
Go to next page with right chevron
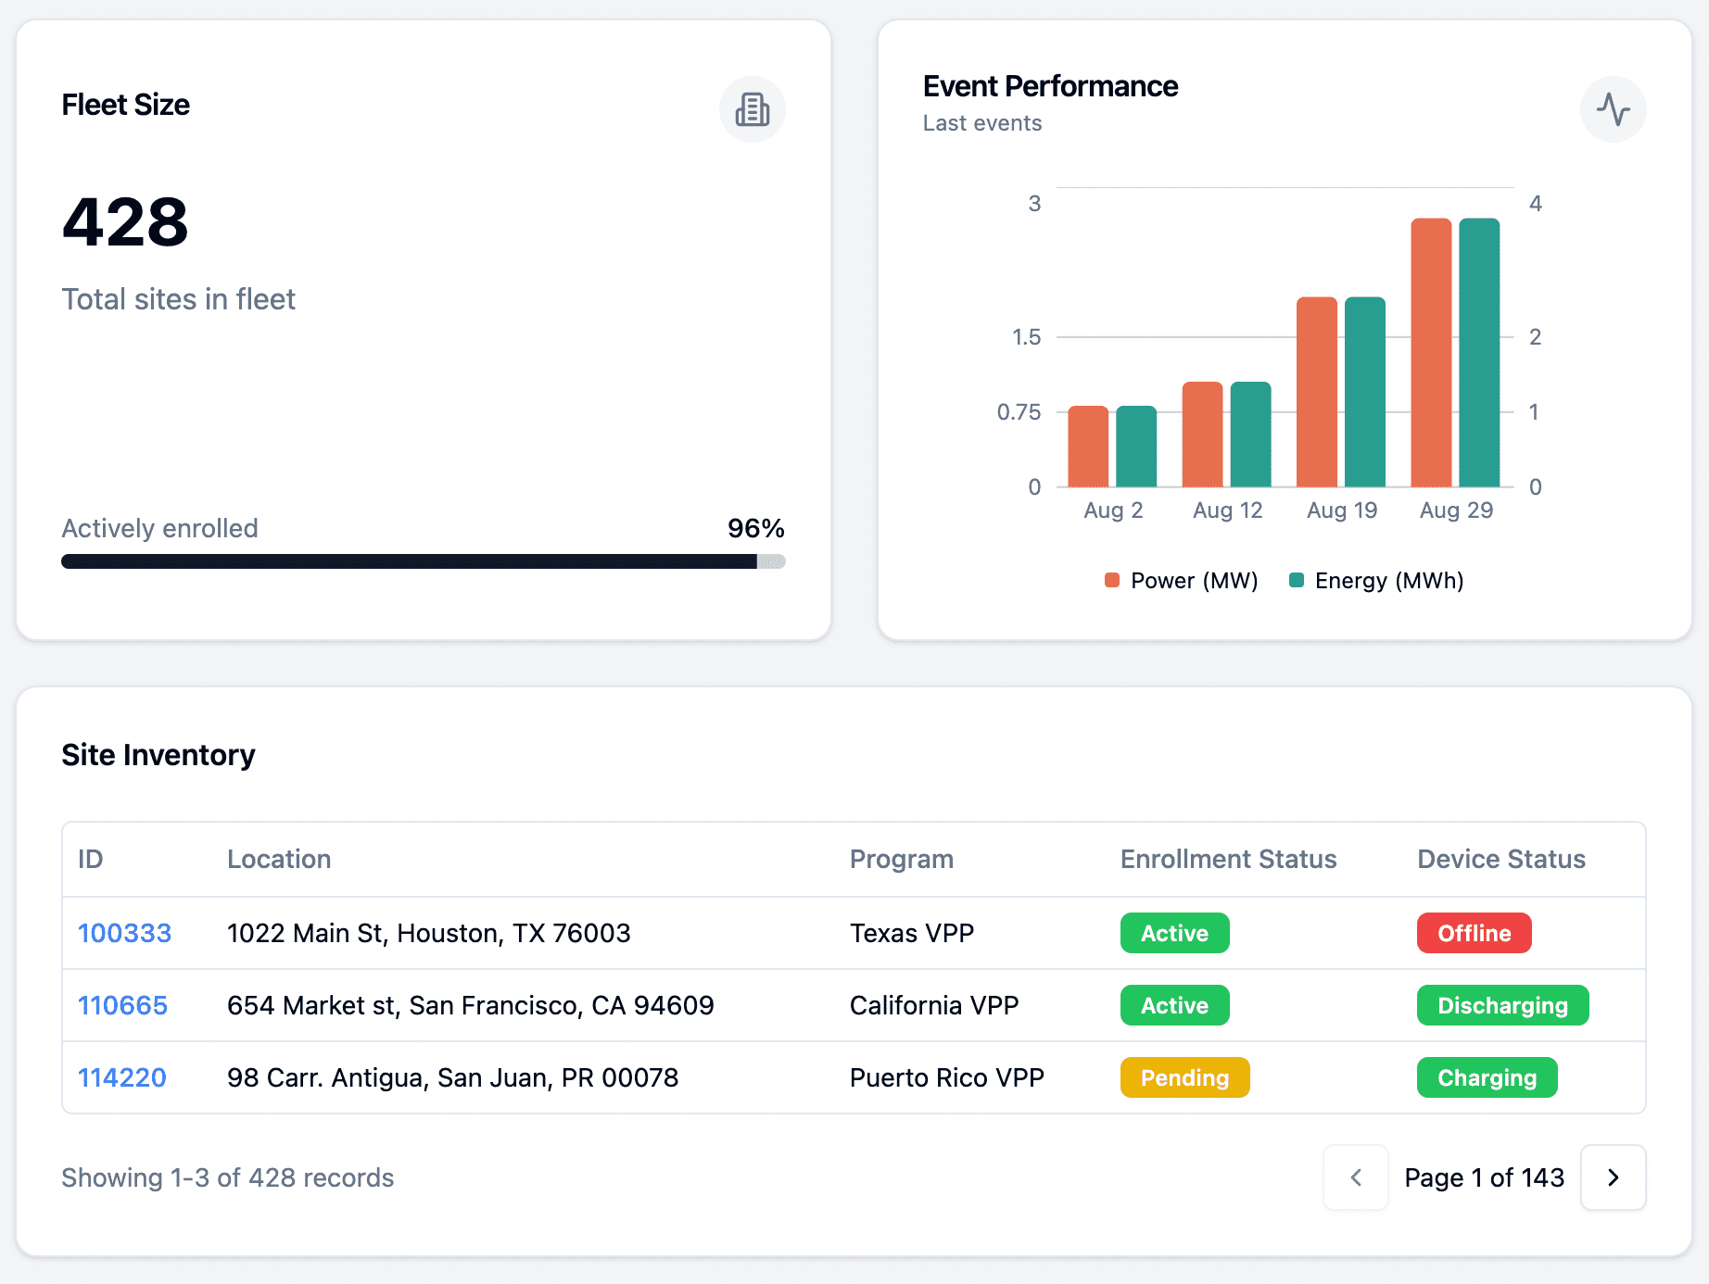(1613, 1177)
